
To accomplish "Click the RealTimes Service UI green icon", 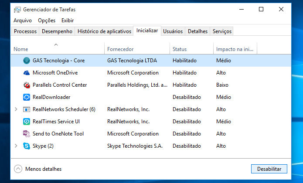I will click(27, 122).
